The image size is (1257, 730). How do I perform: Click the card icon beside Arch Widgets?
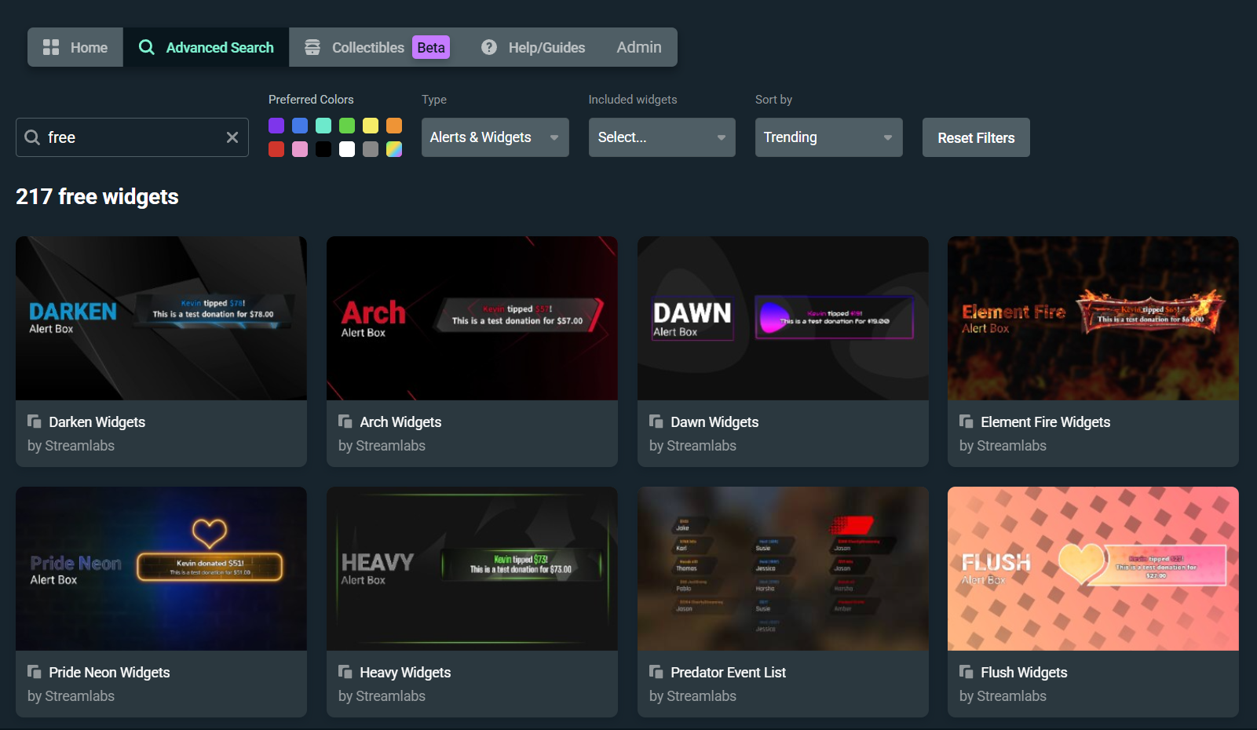(345, 422)
